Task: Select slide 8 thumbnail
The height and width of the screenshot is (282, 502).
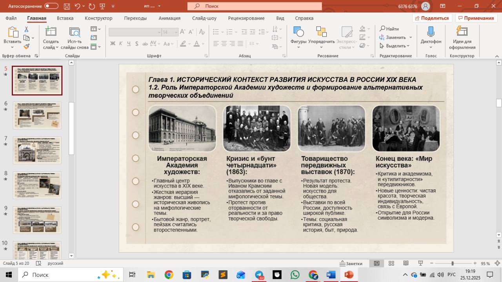Action: (x=37, y=185)
